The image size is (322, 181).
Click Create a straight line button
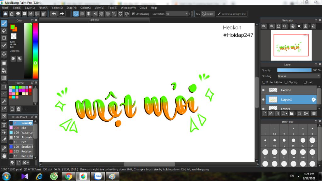tap(231, 14)
